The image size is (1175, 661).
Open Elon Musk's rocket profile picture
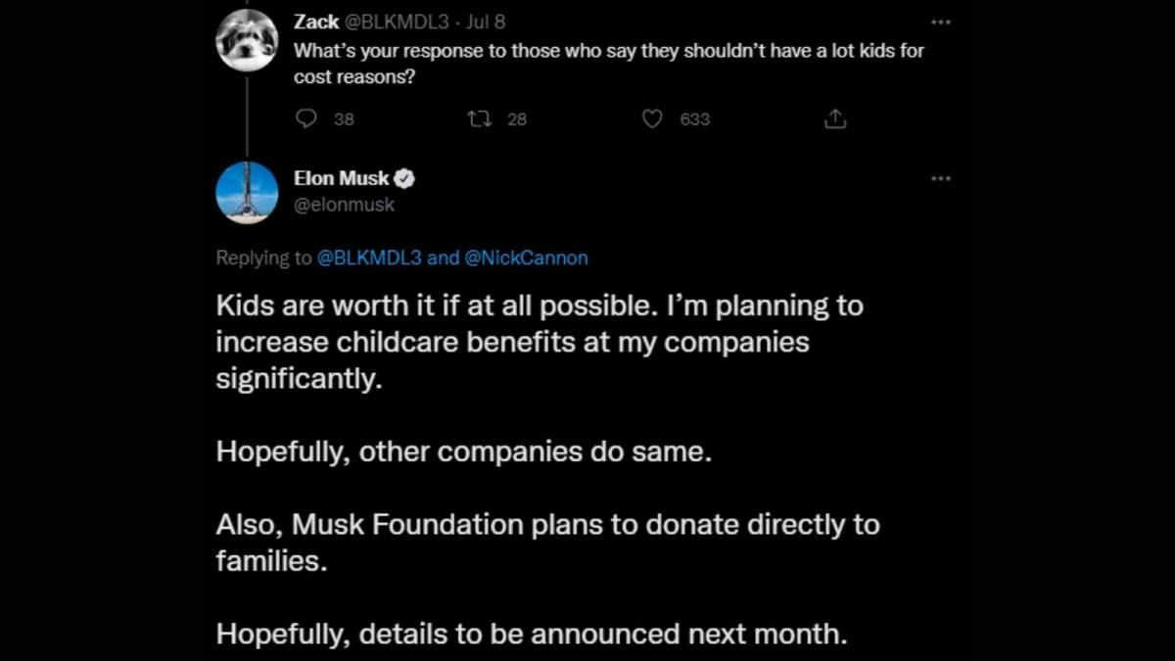point(247,192)
